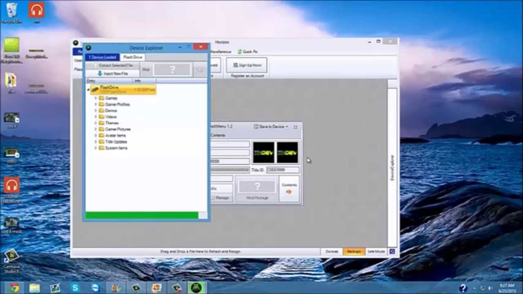Expand the Games folder in tree

(x=96, y=98)
